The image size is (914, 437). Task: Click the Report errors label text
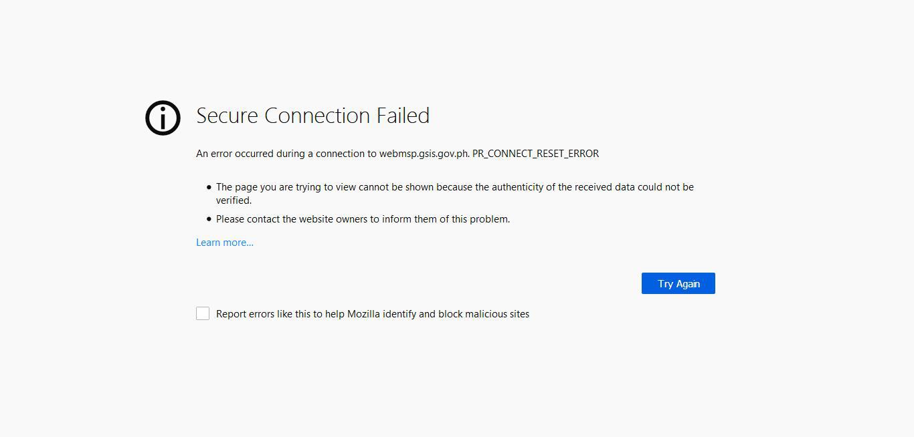[x=372, y=313]
